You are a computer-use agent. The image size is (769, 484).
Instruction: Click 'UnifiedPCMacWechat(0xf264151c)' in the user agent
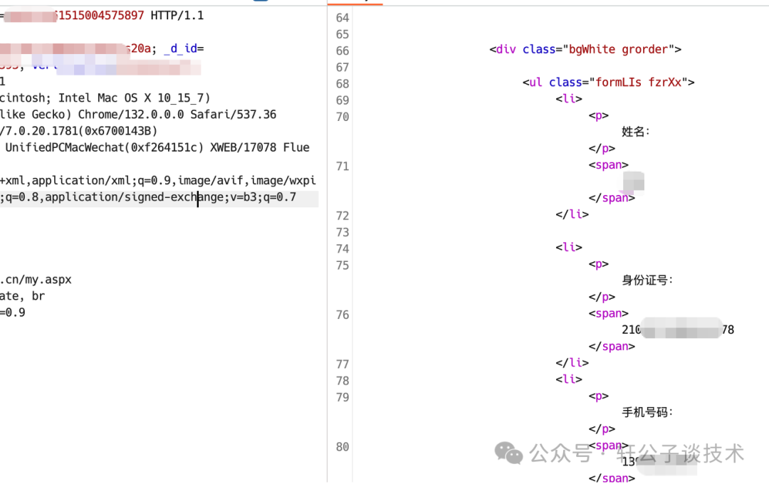104,147
